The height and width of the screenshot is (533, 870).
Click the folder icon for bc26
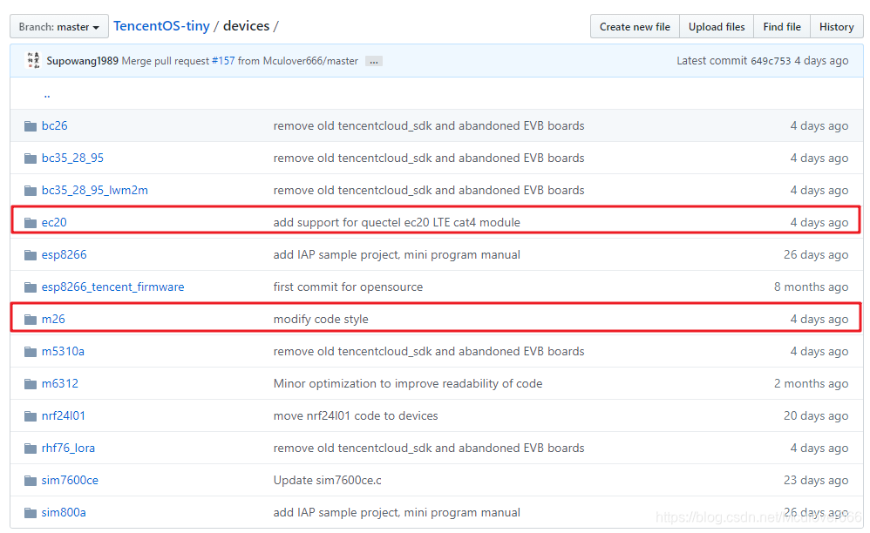pos(31,126)
